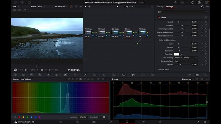Viewport: 221px width, 124px height.
Task: Open the Clip node mode dropdown
Action: tap(127, 7)
